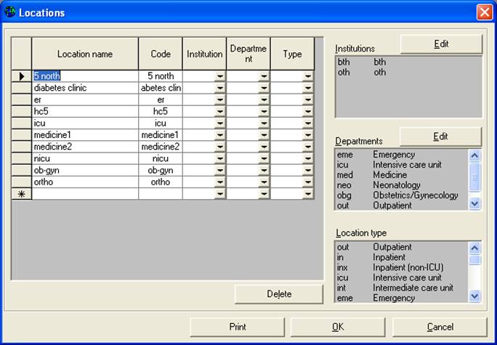Open the Institution dropdown for ortho
This screenshot has width=497, height=345.
(219, 182)
